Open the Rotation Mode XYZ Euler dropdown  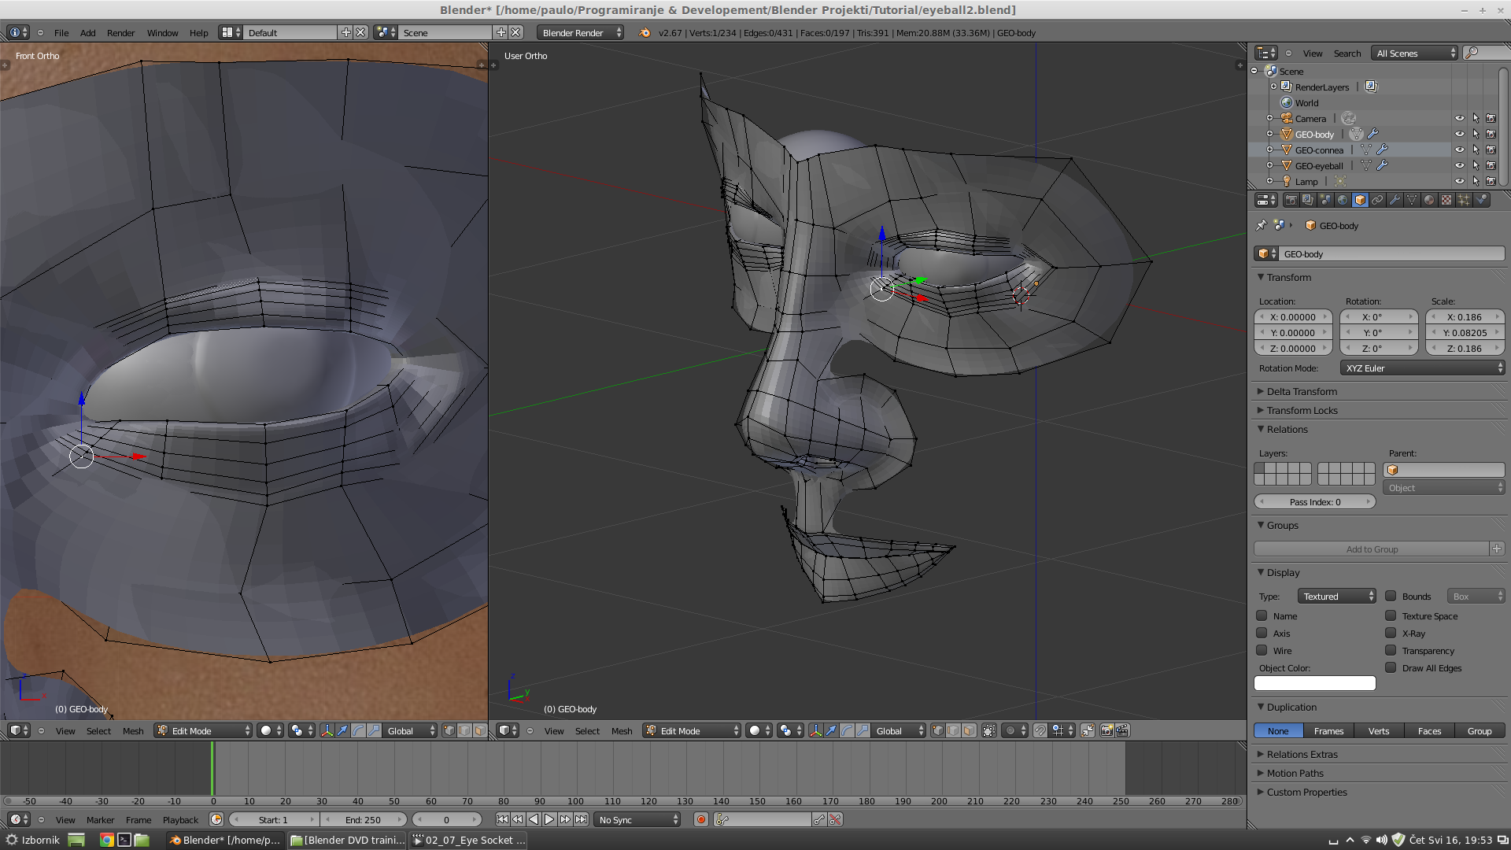(1421, 368)
